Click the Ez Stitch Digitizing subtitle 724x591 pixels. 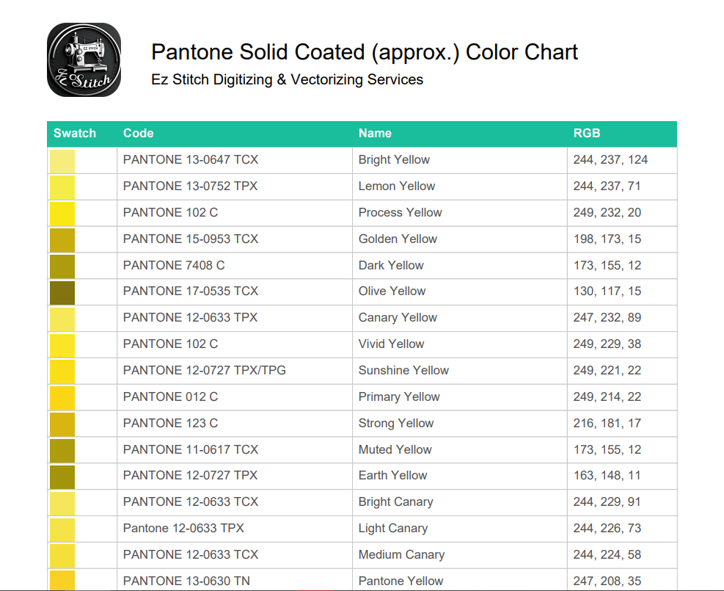coord(287,79)
